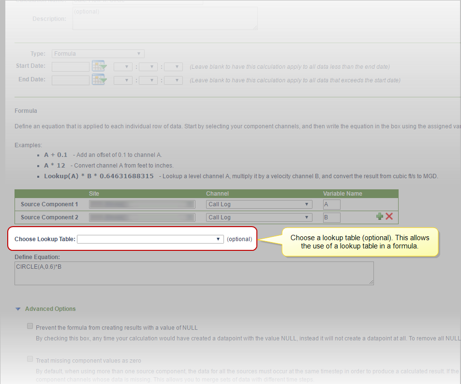Click the 'Site' column header
This screenshot has width=461, height=384.
pos(94,194)
